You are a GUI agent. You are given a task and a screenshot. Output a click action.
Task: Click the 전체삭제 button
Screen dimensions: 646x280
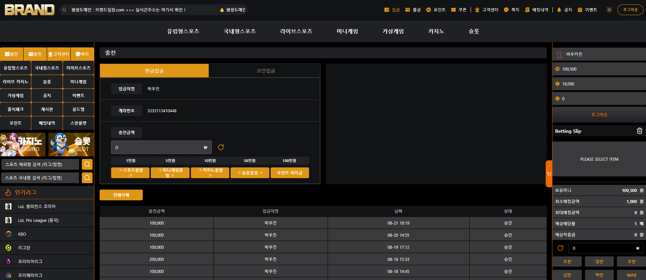point(121,195)
